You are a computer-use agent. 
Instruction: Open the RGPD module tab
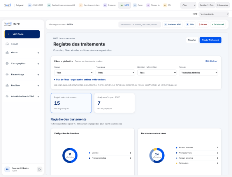[125, 5]
